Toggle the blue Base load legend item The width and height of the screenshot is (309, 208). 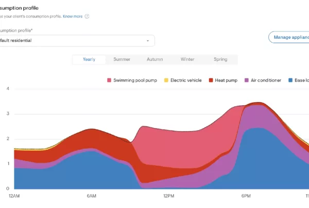[x=298, y=81]
